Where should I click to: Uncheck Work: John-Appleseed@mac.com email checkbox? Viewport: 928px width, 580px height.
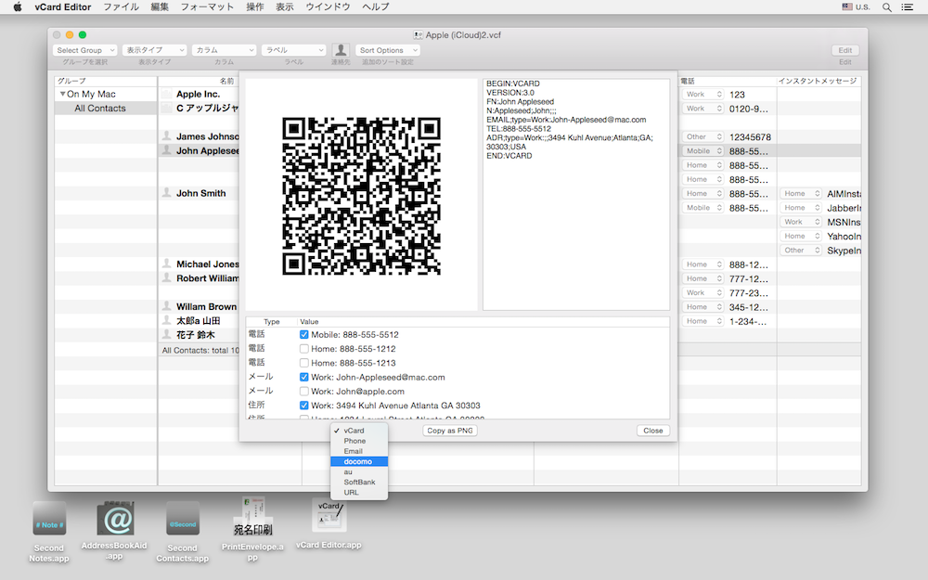pos(304,378)
